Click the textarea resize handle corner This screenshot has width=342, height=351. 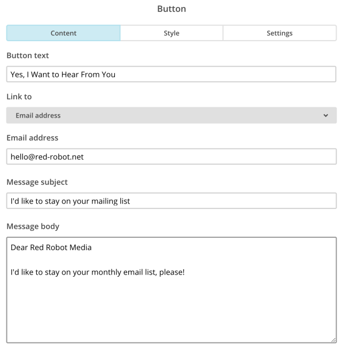333,340
